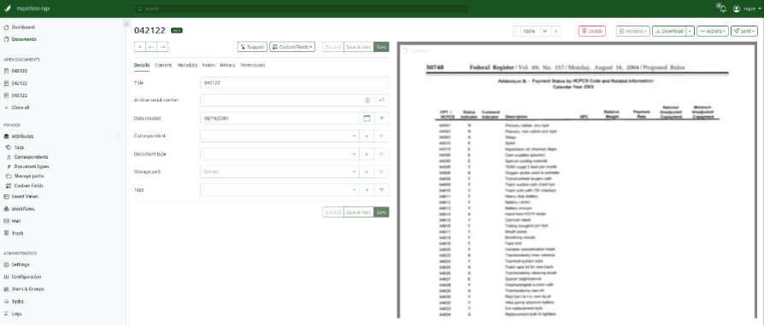This screenshot has width=764, height=325.
Task: Collapse the sidebar with the chevron
Action: tap(126, 24)
